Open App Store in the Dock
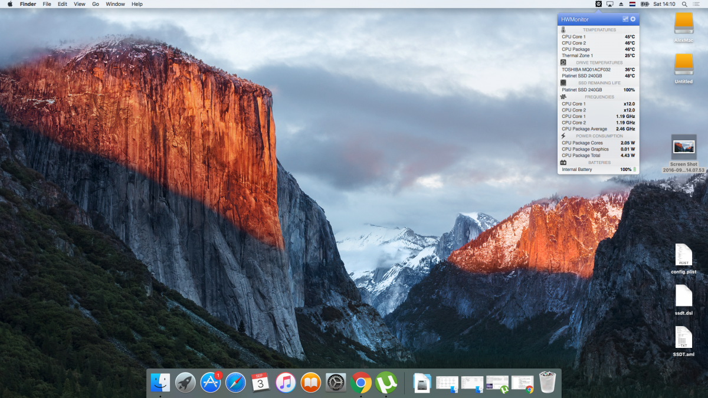708x398 pixels. click(x=211, y=382)
